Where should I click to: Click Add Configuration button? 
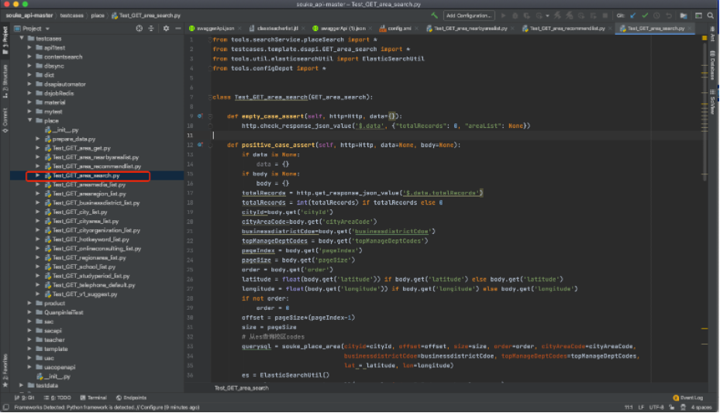tap(469, 15)
